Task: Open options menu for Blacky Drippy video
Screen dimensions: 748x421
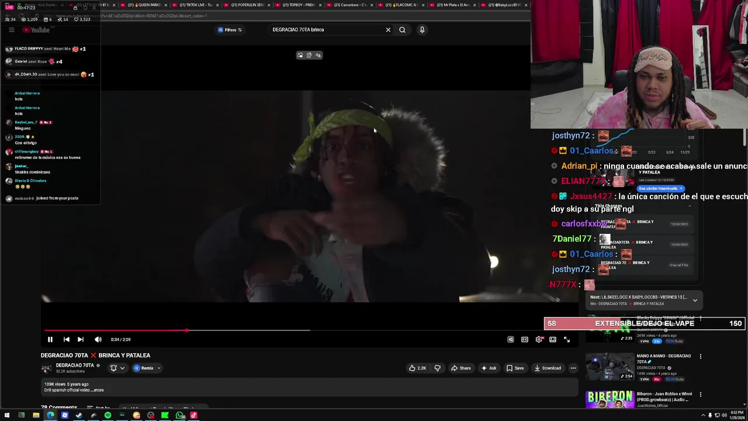Action: point(701,319)
